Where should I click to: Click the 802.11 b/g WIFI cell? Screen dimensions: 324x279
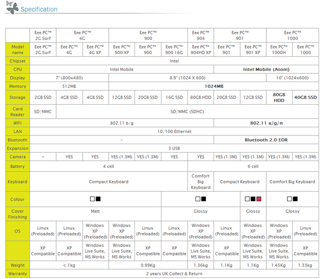point(122,123)
